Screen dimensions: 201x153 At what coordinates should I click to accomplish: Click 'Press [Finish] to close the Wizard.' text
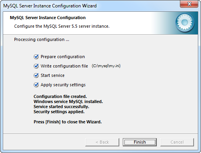pos(68,122)
